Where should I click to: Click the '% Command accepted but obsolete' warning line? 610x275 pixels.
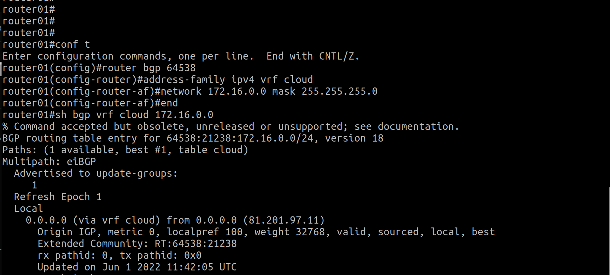[231, 126]
